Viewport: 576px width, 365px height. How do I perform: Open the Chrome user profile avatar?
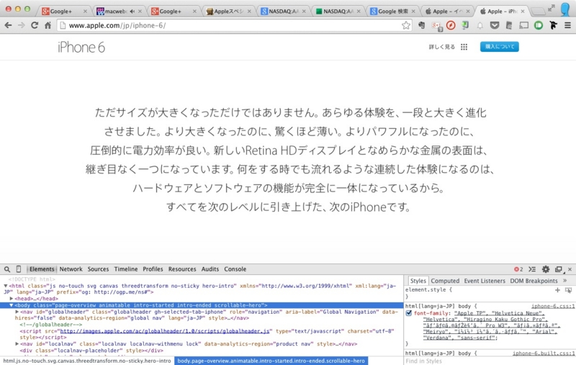click(x=565, y=10)
